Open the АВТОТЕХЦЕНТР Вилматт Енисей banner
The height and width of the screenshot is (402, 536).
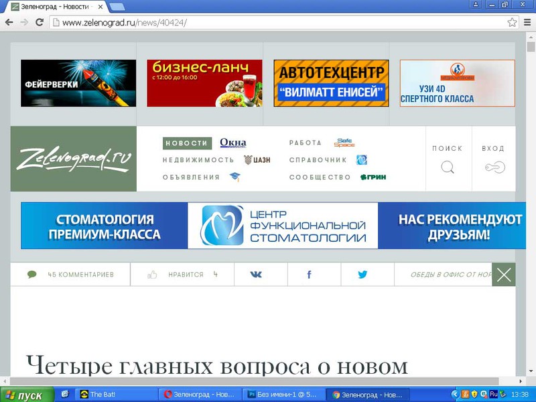(x=331, y=83)
